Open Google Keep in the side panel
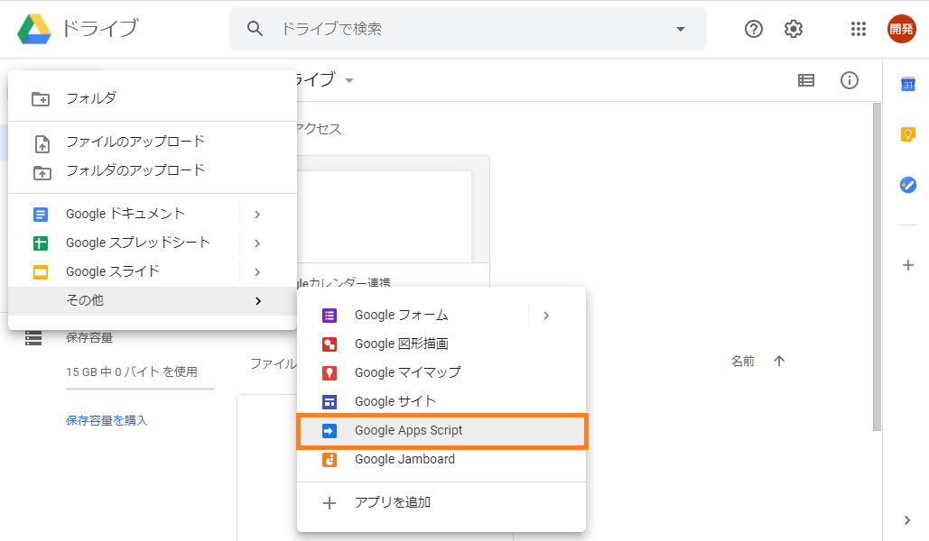This screenshot has height=541, width=929. point(907,134)
